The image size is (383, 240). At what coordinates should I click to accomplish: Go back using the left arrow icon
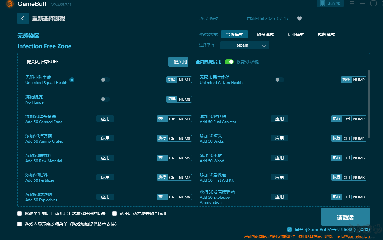click(x=23, y=18)
